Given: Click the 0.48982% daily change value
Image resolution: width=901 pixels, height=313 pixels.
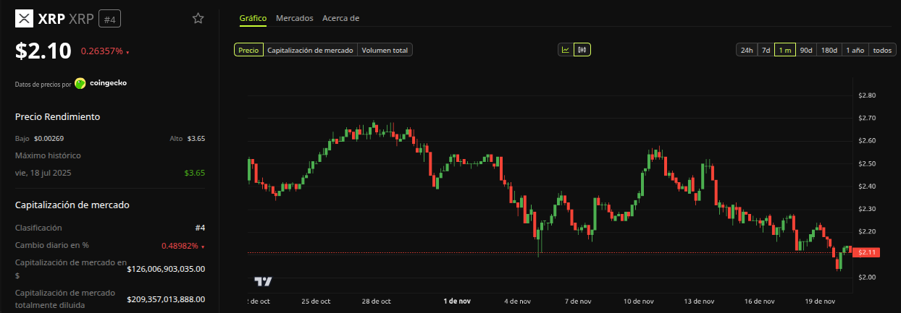Looking at the screenshot, I should (181, 246).
